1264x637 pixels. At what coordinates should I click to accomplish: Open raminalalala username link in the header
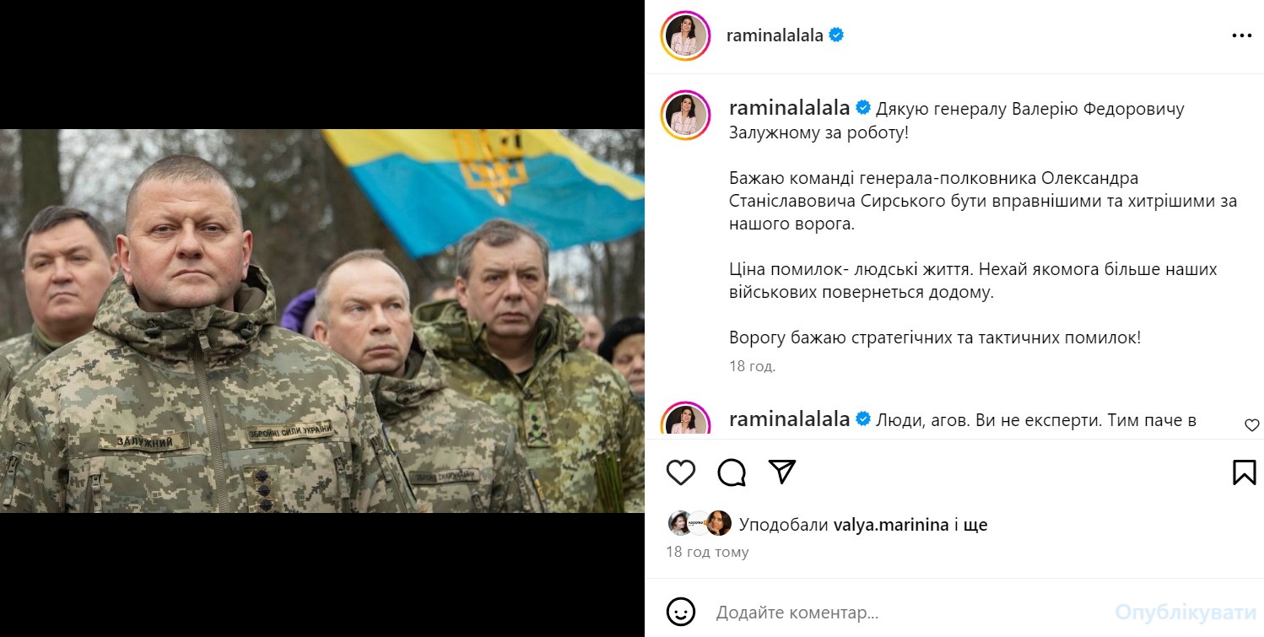(775, 35)
